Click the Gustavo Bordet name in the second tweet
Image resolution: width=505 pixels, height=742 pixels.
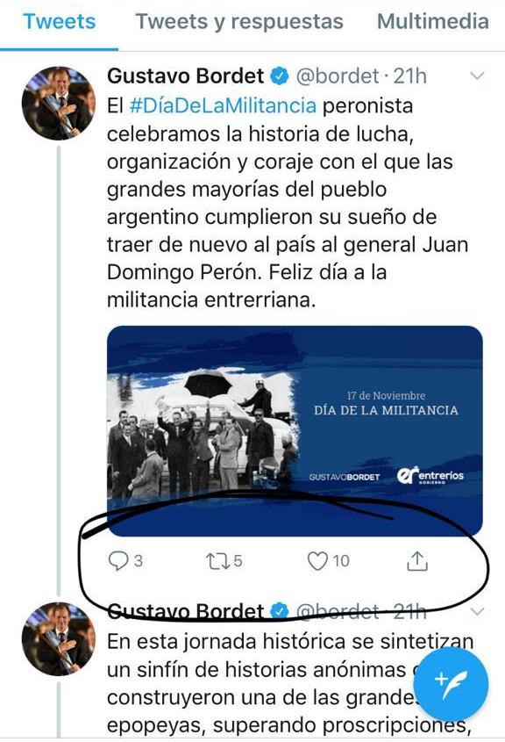[x=186, y=611]
